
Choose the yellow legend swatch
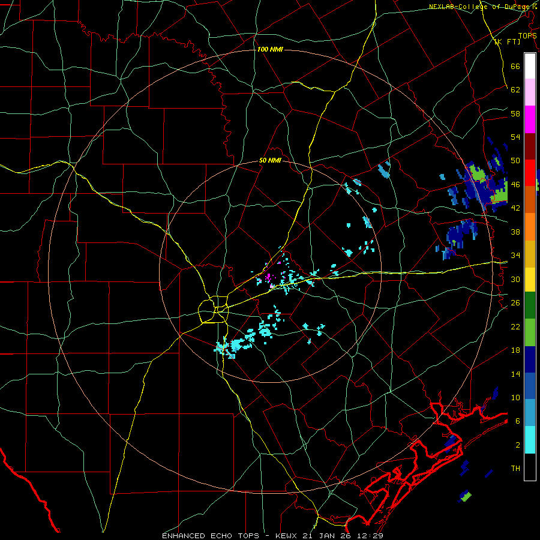(x=530, y=279)
